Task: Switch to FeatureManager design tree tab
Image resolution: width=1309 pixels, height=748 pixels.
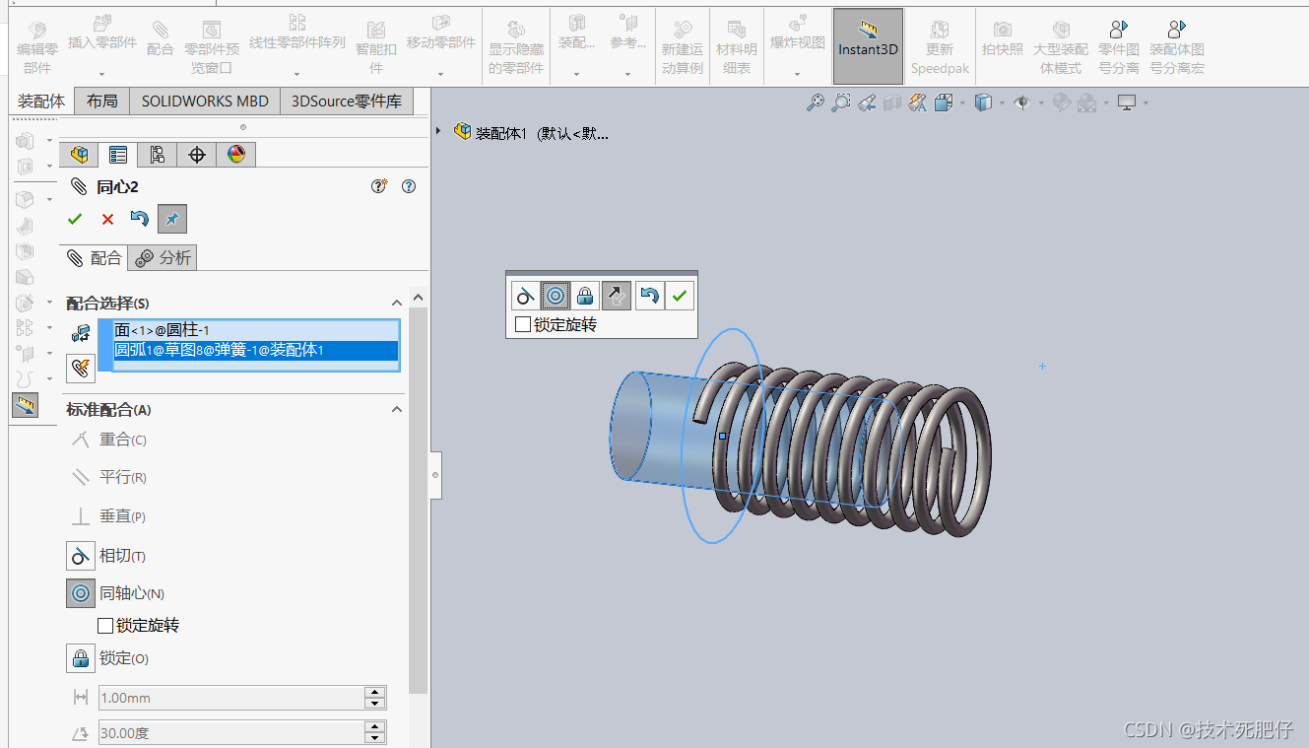Action: pos(80,155)
